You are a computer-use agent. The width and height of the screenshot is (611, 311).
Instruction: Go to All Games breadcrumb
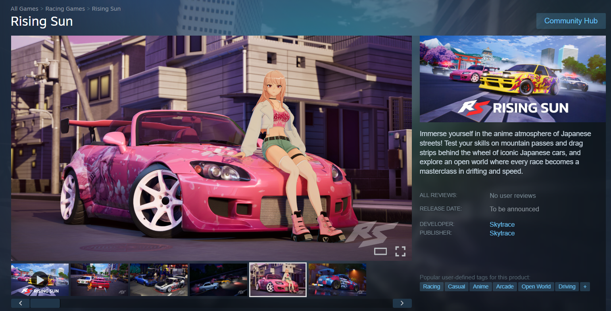(25, 9)
